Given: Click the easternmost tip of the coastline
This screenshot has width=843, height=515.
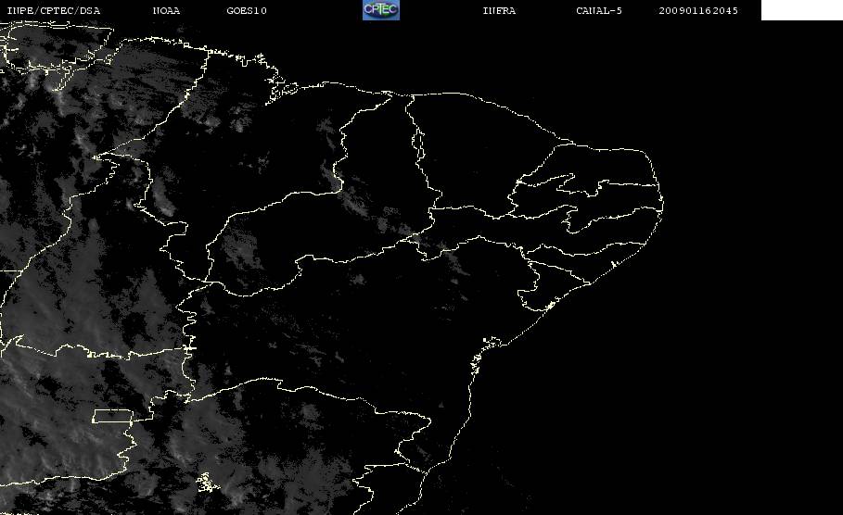Looking at the screenshot, I should pos(662,204).
